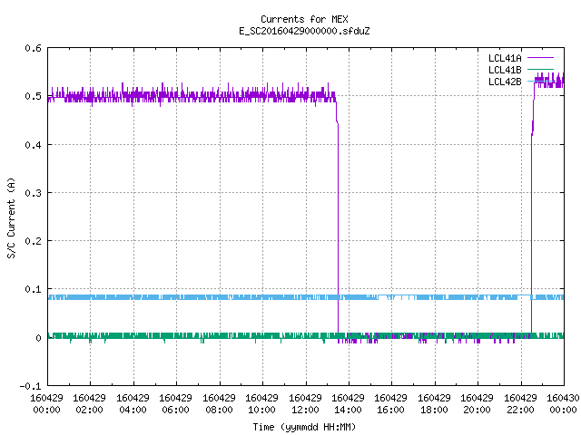This screenshot has width=581, height=435.
Task: Select the subtitle E_SC20160429000000.sfduZ
Action: coord(304,31)
